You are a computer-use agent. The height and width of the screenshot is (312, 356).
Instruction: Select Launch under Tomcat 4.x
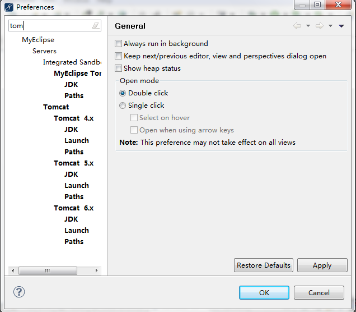pos(77,141)
